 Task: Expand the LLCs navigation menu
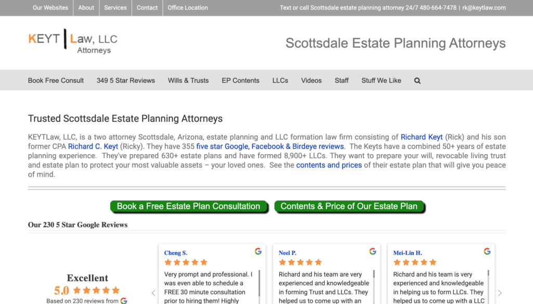coord(280,81)
